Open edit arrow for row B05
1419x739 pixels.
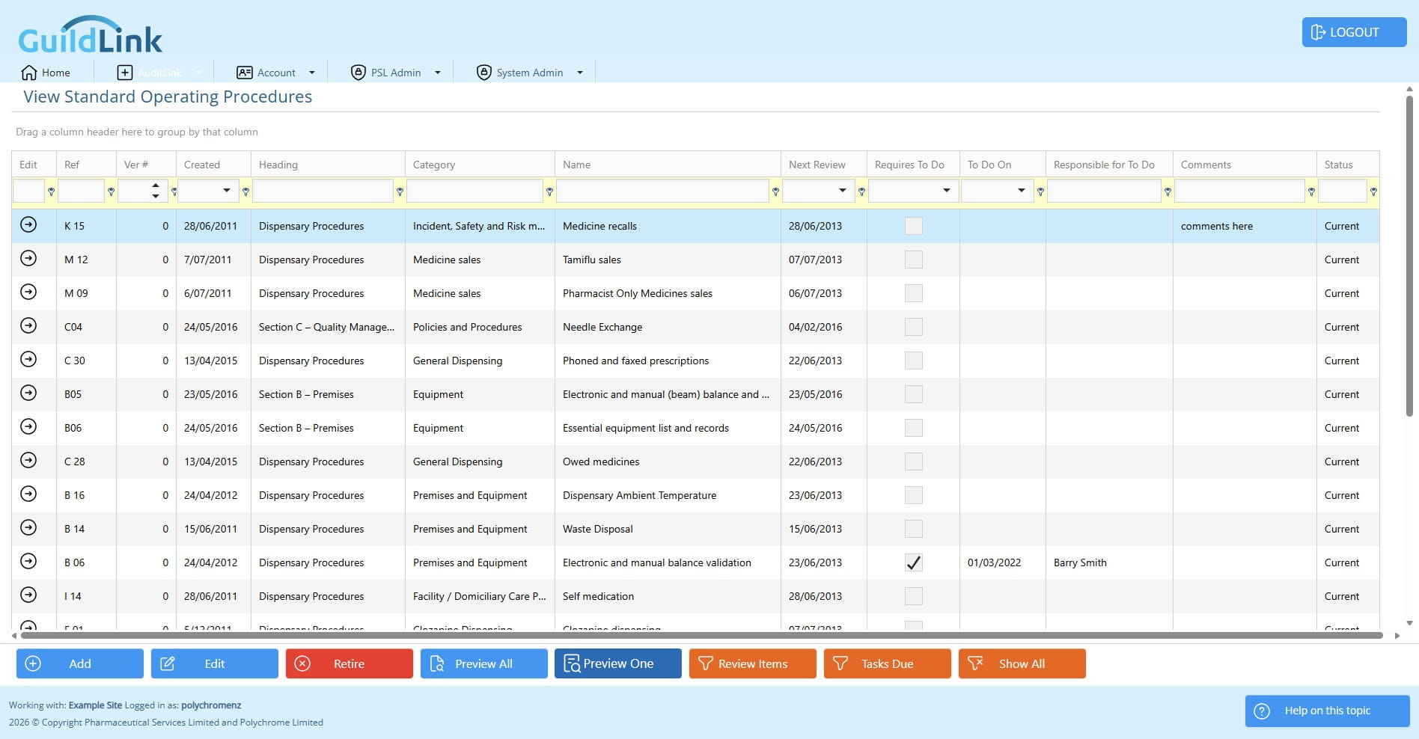[x=28, y=393]
